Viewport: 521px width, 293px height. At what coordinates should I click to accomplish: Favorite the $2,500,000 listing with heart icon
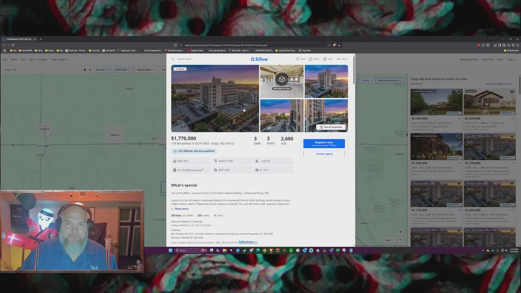[459, 92]
